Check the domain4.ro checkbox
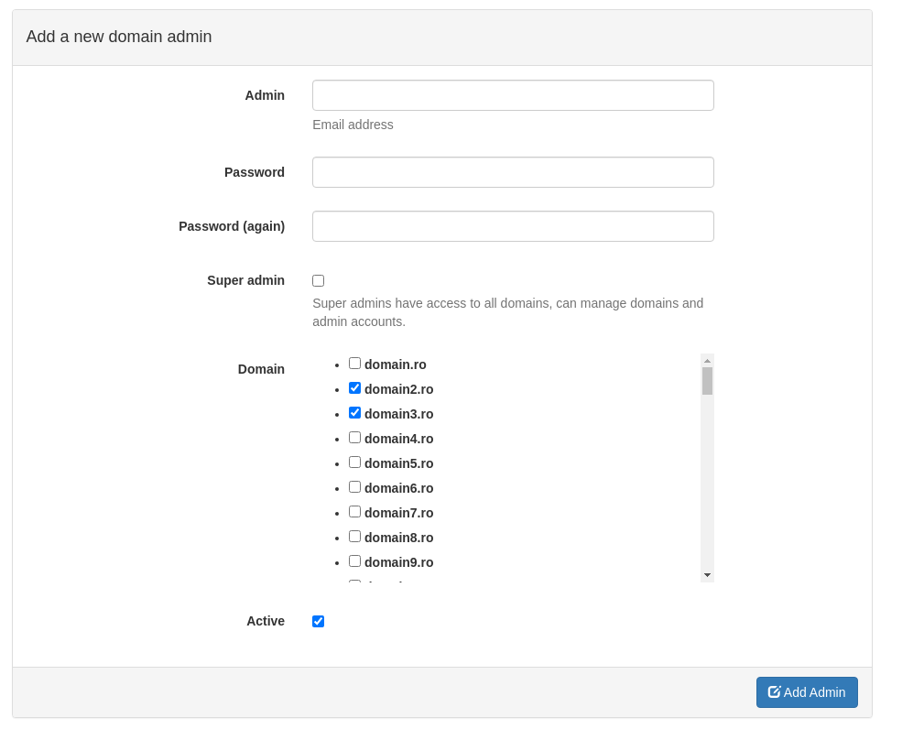This screenshot has height=729, width=913. point(354,437)
